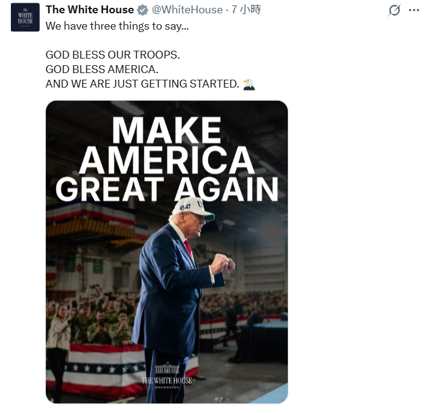Image resolution: width=432 pixels, height=413 pixels.
Task: Click the GOD BLESS OUR TROOPS line
Action: click(113, 55)
